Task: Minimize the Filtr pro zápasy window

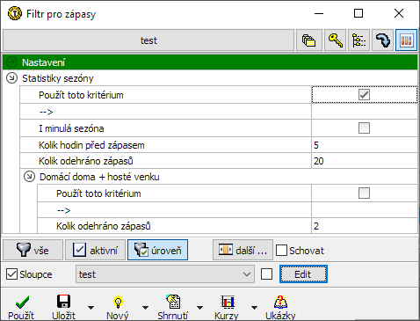Action: pos(319,13)
